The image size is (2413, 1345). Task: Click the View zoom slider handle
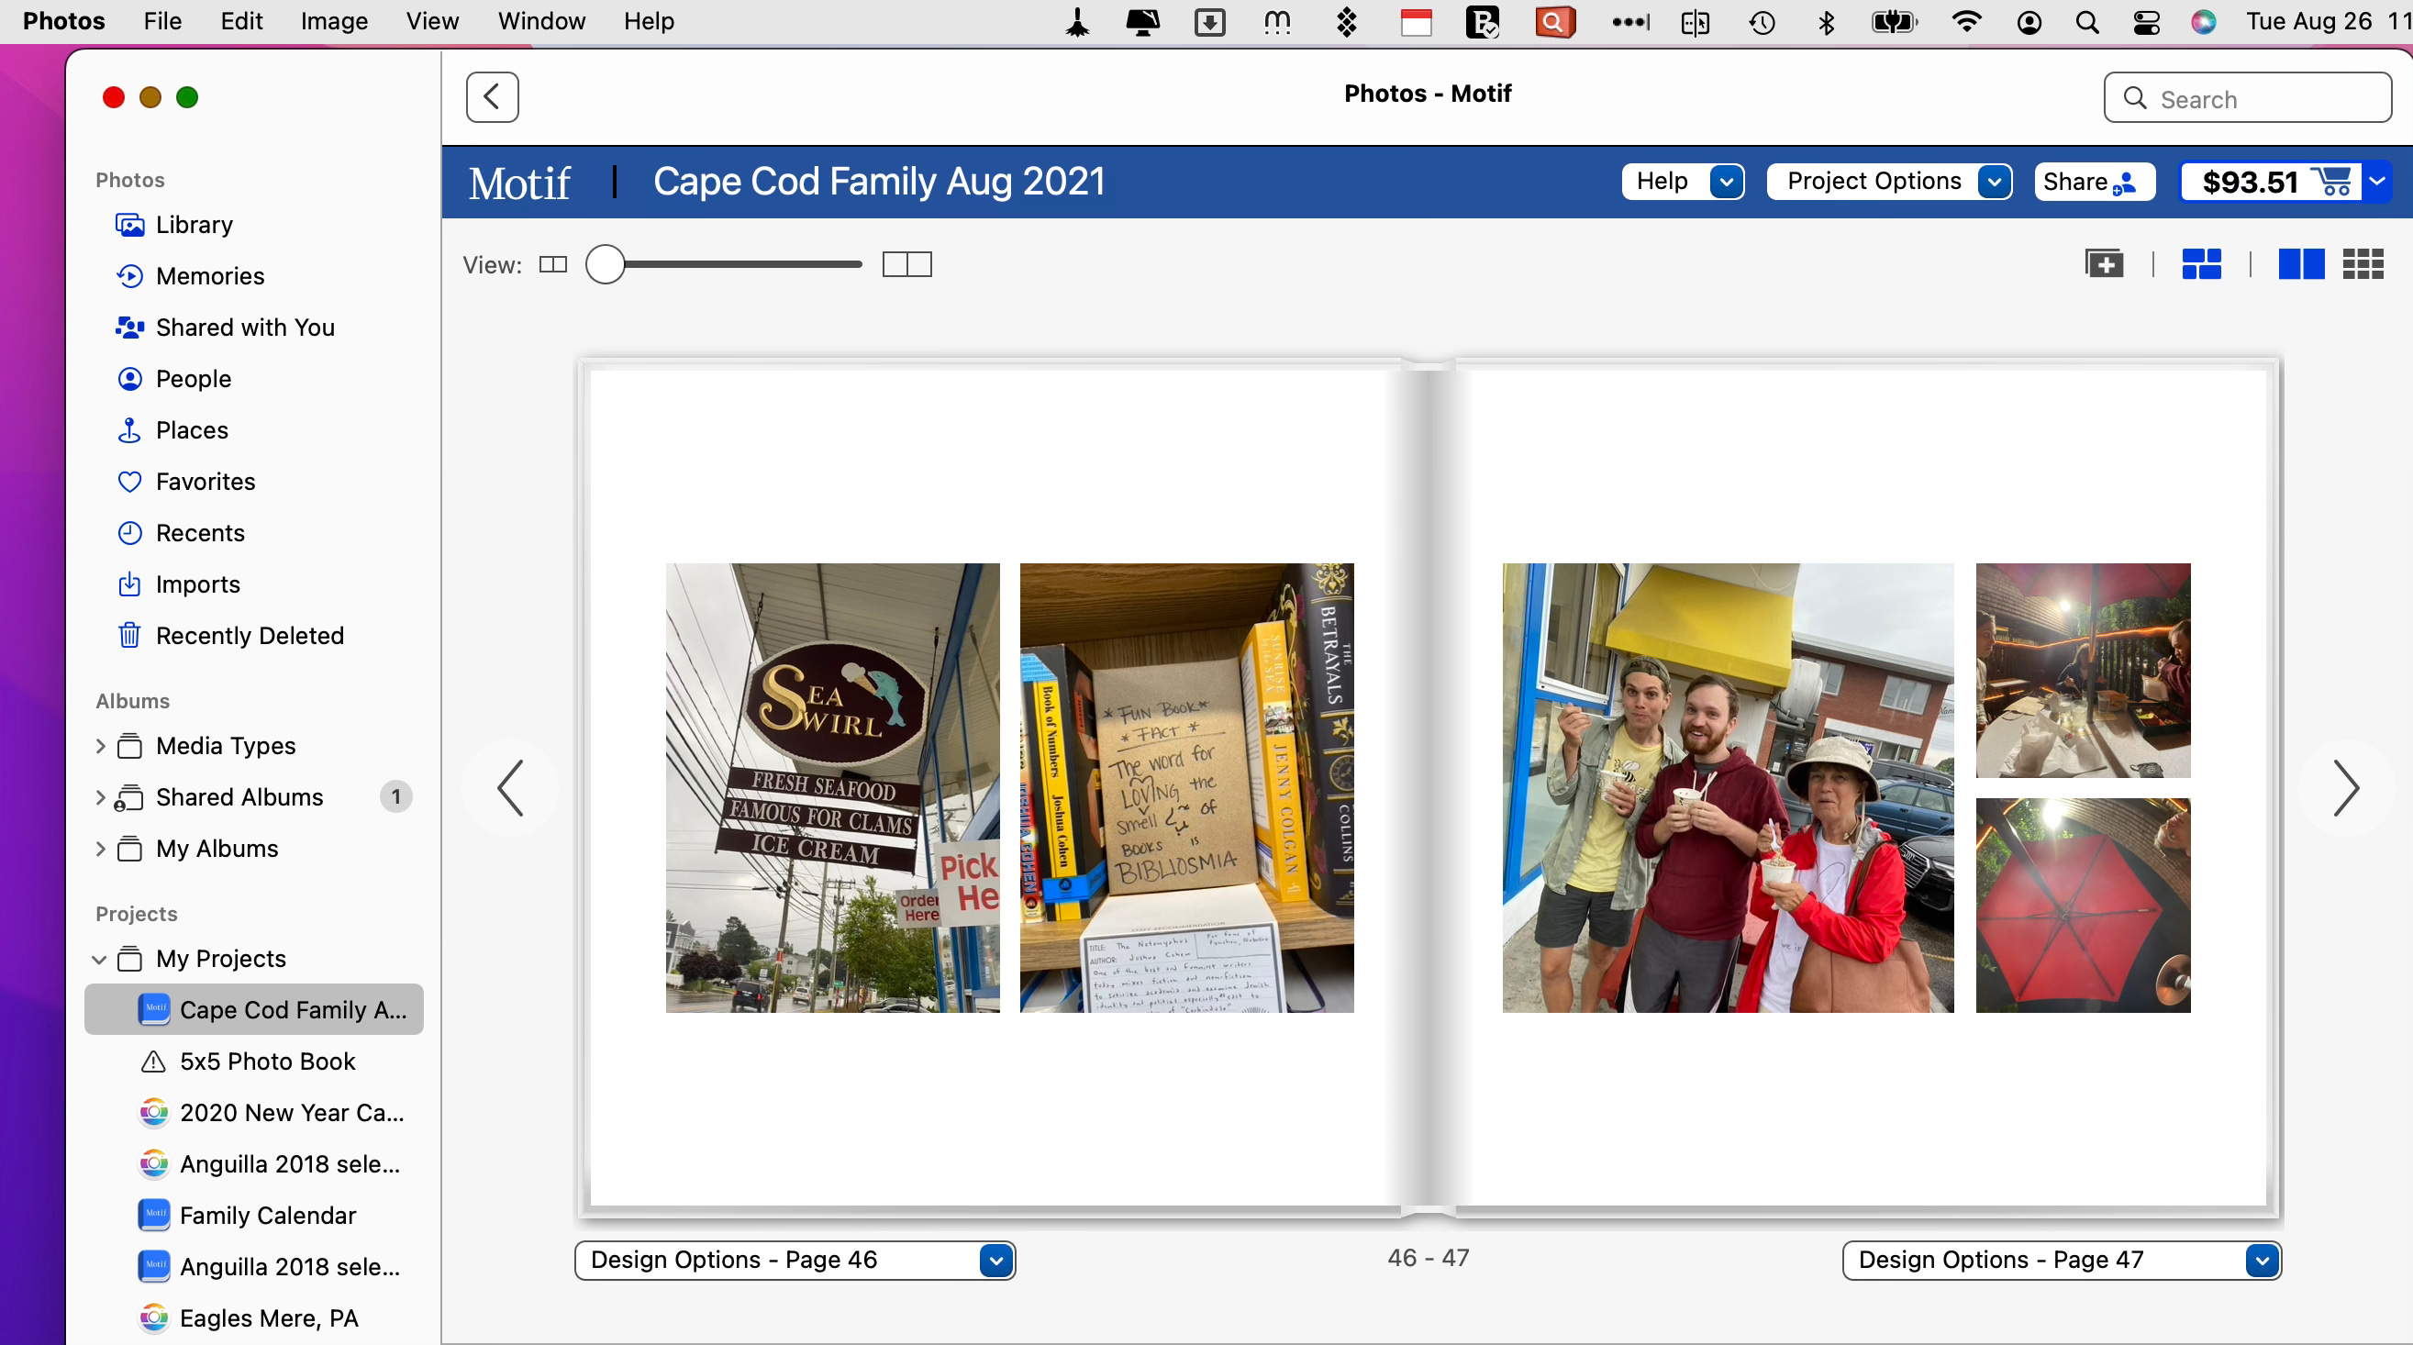pos(606,264)
